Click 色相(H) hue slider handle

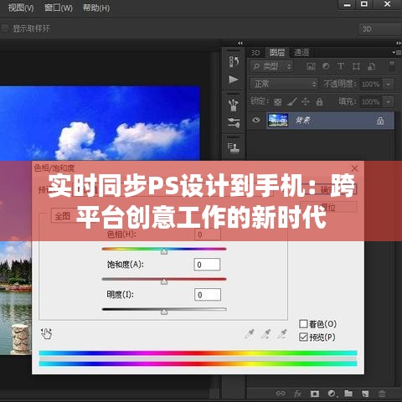coord(164,251)
